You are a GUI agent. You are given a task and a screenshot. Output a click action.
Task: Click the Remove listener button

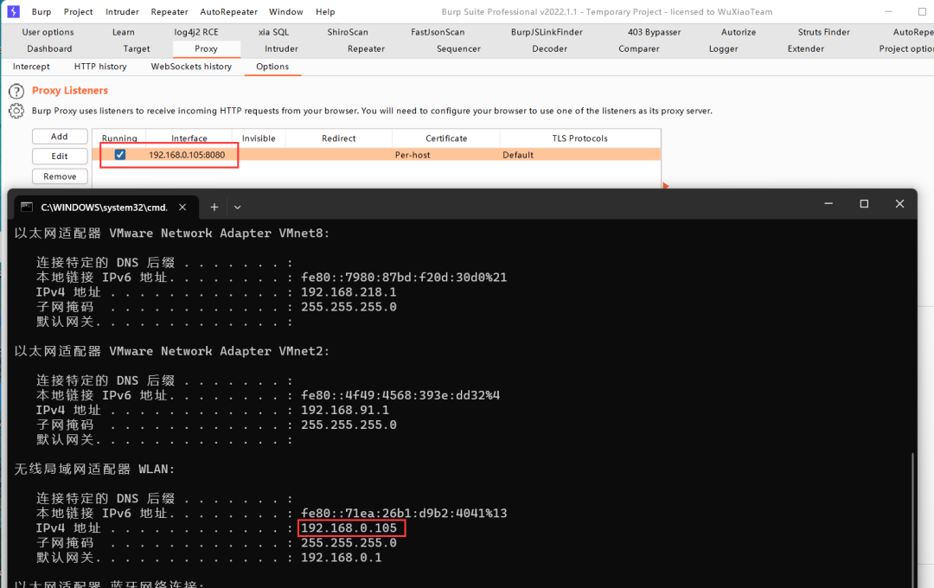[x=60, y=176]
